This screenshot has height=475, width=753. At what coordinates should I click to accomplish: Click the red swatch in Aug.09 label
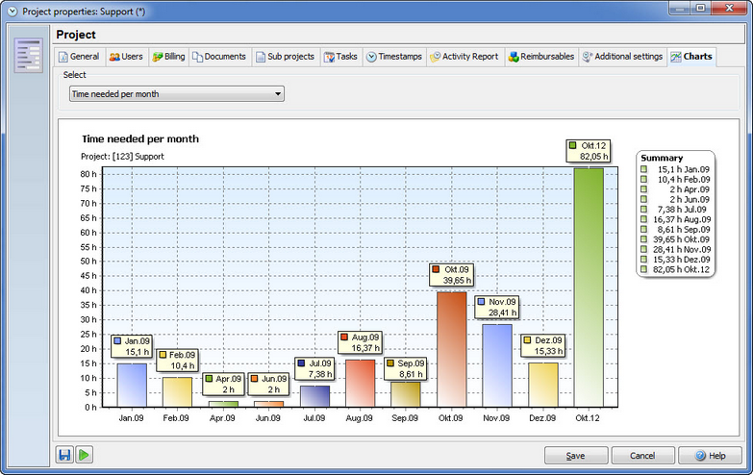[x=344, y=337]
